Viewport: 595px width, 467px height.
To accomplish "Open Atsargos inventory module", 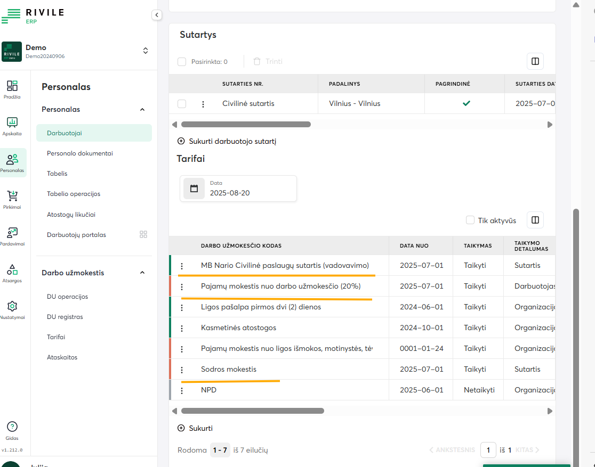I will tap(12, 273).
